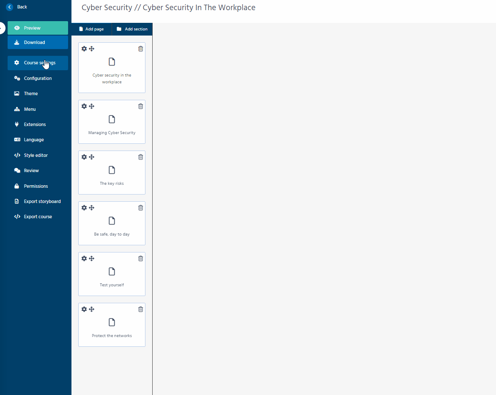Screen dimensions: 496x395
Task: Open settings gear for 'Test yourself' page
Action: 84,258
